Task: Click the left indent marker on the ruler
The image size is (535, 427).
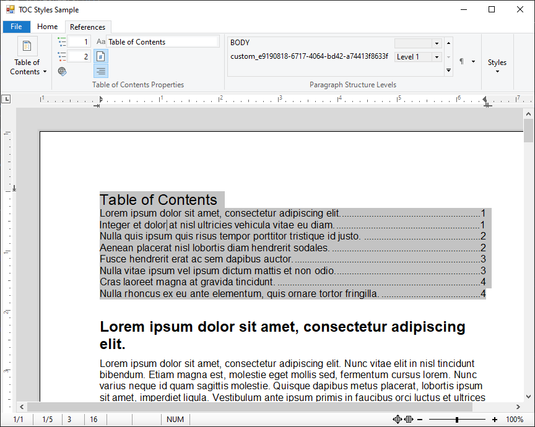Action: click(100, 99)
